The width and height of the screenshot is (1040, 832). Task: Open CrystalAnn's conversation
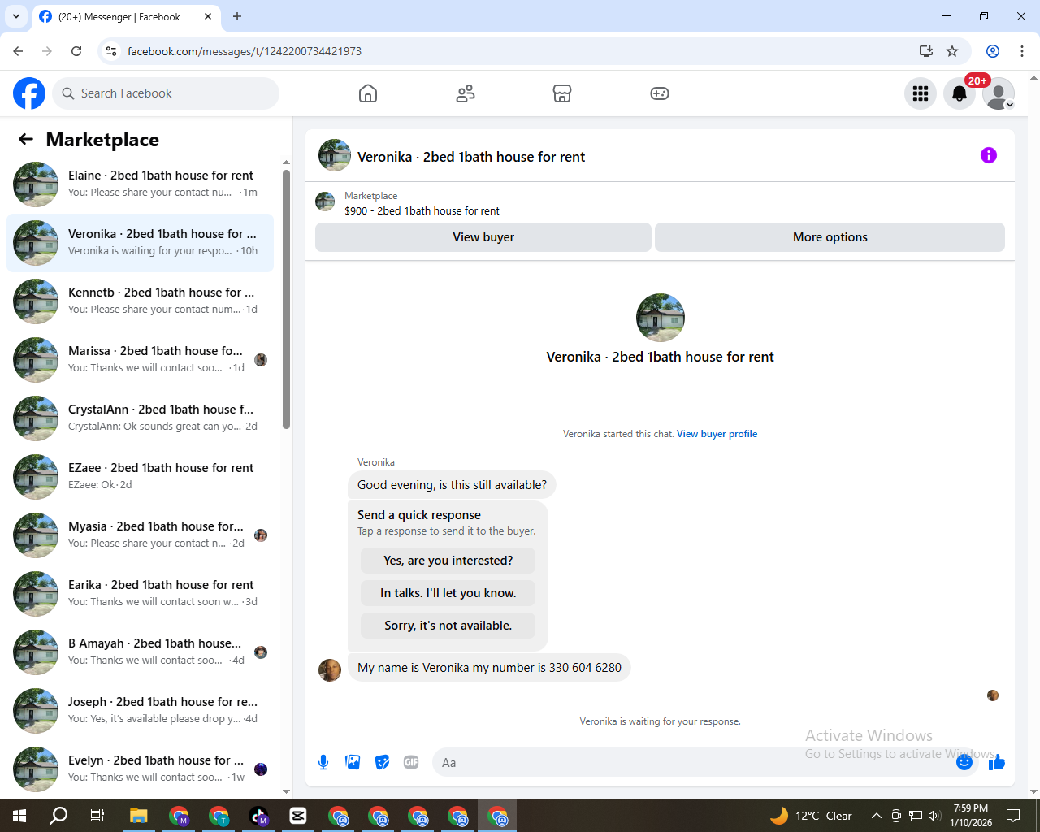click(x=140, y=418)
